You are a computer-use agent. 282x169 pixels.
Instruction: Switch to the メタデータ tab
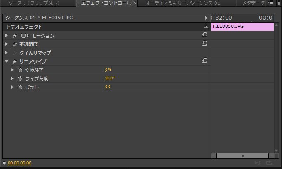coord(253,3)
